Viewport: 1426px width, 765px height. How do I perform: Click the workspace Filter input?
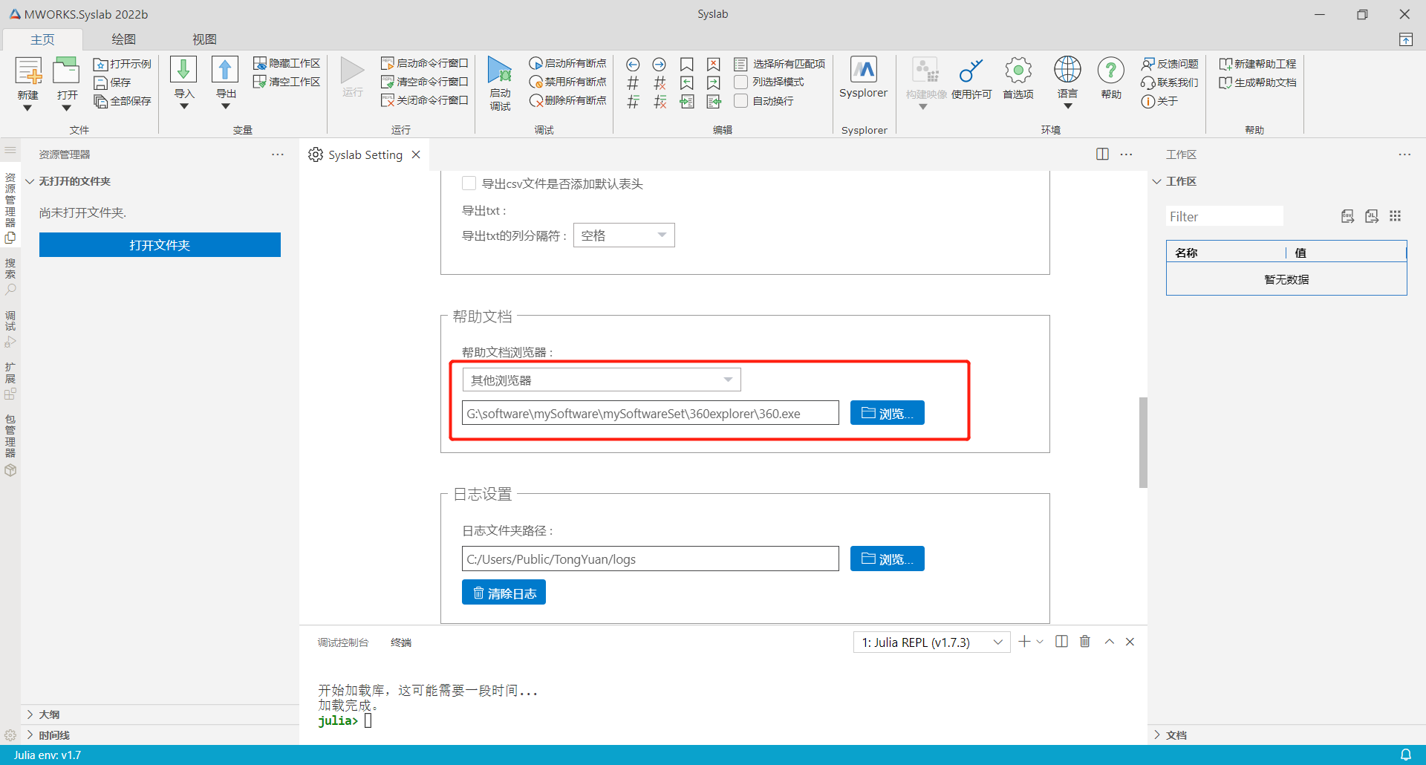point(1224,216)
